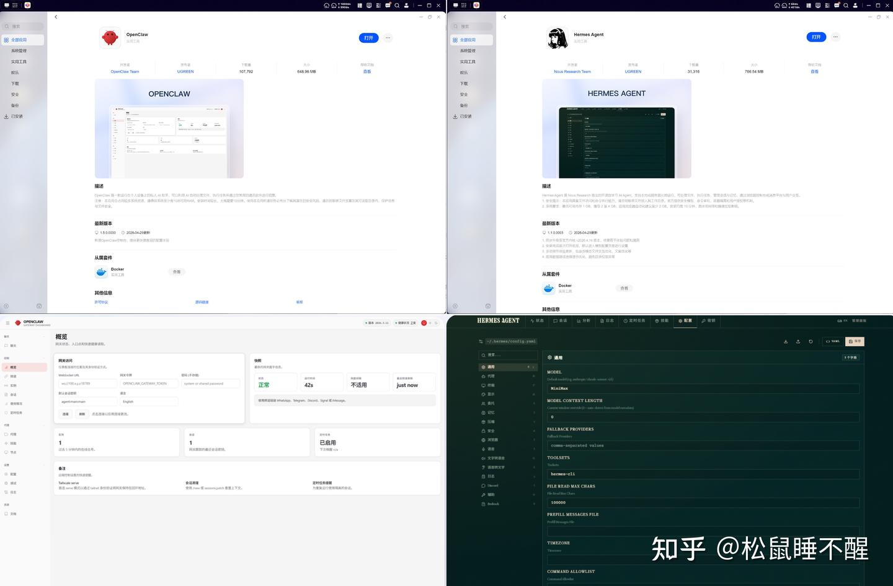Expand the 文字转语音 category in the Hermes config sidebar

coord(507,458)
